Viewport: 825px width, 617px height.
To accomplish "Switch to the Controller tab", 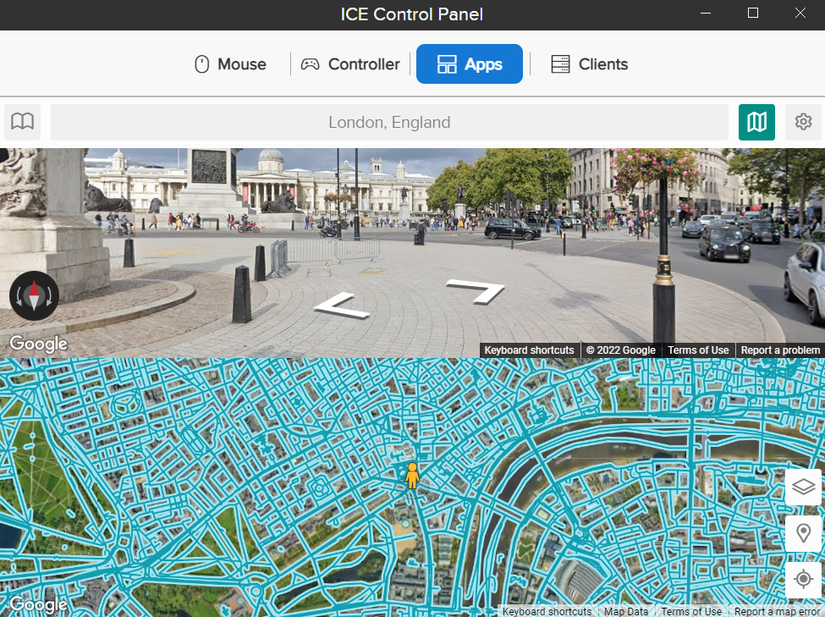I will (350, 63).
